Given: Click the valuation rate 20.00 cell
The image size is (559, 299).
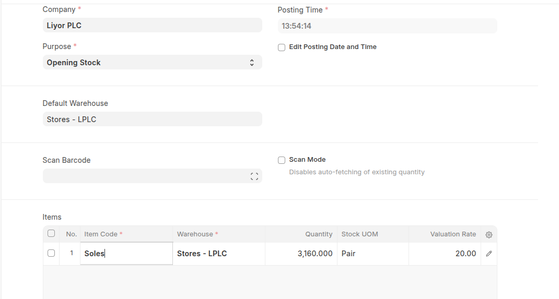Looking at the screenshot, I should [445, 254].
